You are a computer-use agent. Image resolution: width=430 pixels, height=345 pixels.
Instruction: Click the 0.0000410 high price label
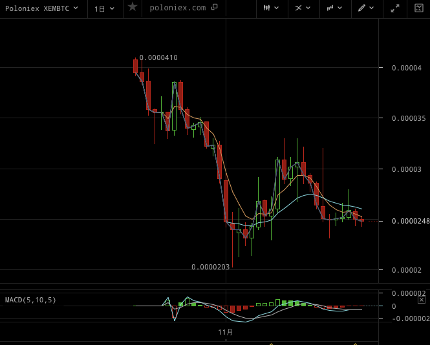[x=158, y=57]
